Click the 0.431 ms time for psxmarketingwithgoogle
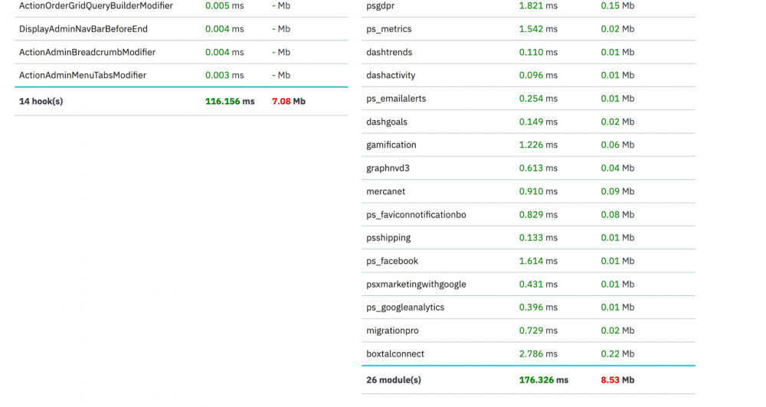 click(538, 284)
